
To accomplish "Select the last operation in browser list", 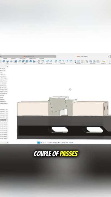I will (x=3, y=138).
